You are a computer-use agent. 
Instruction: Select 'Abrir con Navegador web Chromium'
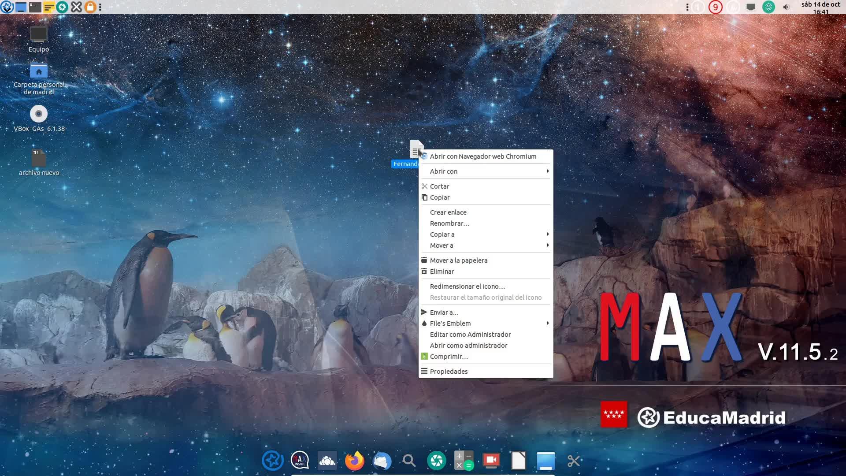483,156
